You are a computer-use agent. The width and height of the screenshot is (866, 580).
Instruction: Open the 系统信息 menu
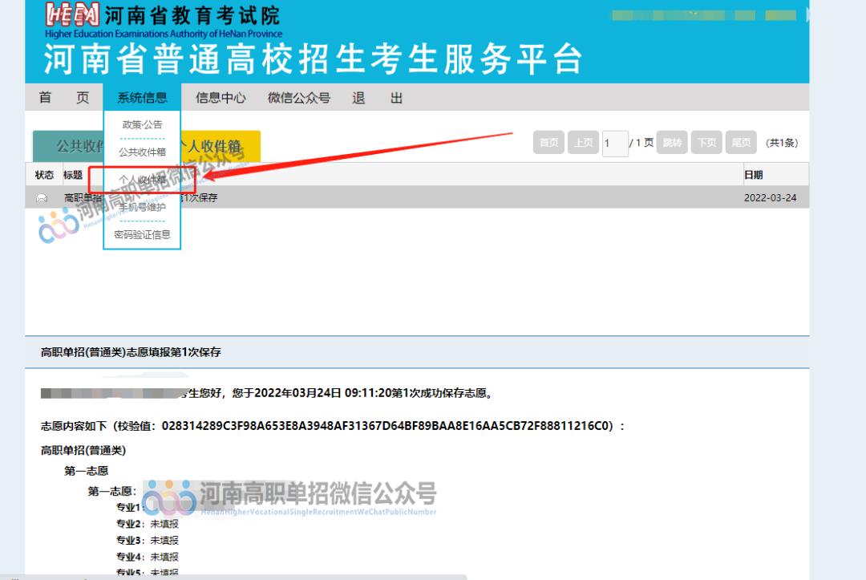coord(141,97)
